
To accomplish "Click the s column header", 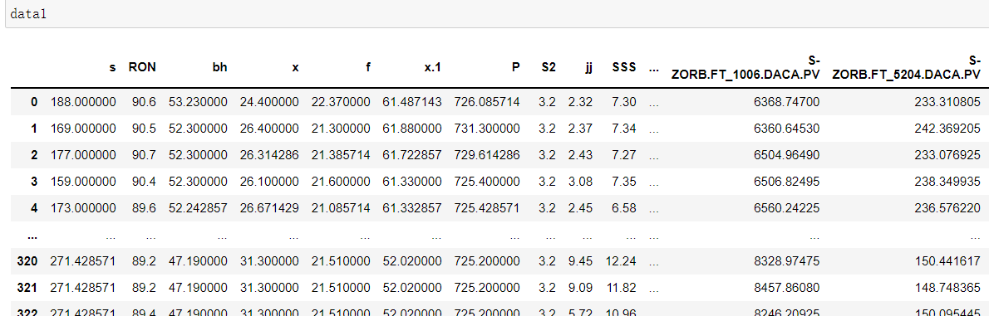I will (x=113, y=66).
